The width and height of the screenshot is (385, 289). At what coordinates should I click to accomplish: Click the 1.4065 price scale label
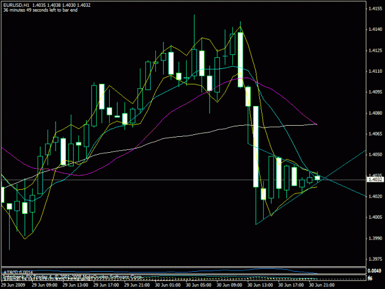click(375, 134)
